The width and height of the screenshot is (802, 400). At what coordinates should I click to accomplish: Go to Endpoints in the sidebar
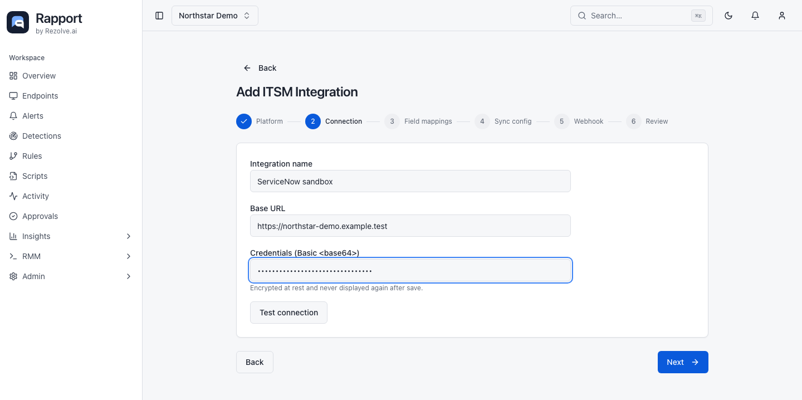click(x=71, y=96)
